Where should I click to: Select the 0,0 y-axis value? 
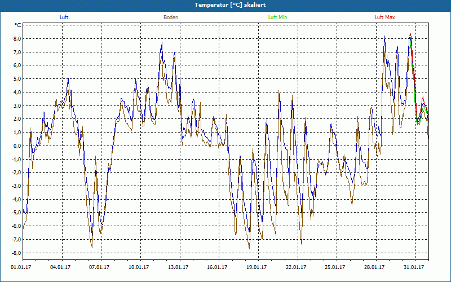[16, 146]
